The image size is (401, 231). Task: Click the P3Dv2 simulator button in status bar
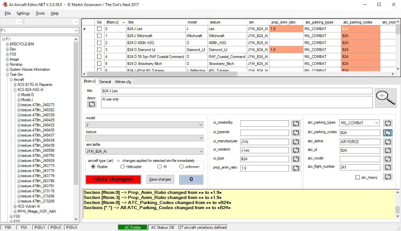55,227
